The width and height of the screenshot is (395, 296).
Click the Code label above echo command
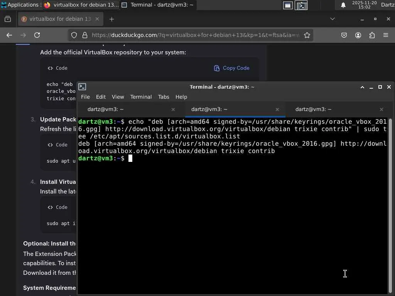click(61, 68)
